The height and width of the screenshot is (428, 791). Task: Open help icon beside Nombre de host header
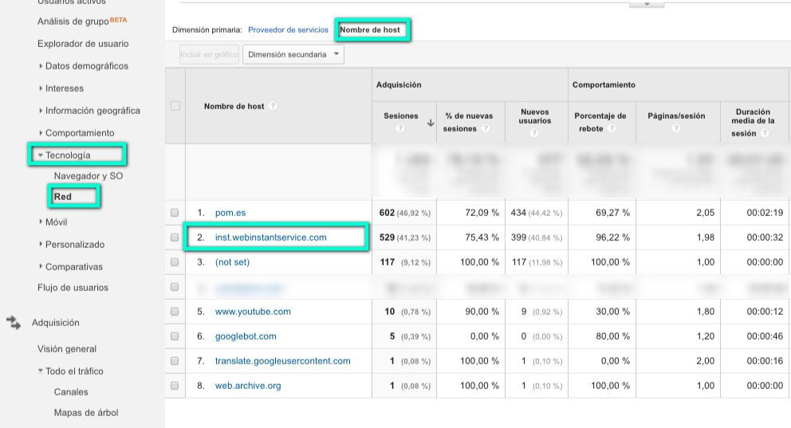pyautogui.click(x=273, y=106)
